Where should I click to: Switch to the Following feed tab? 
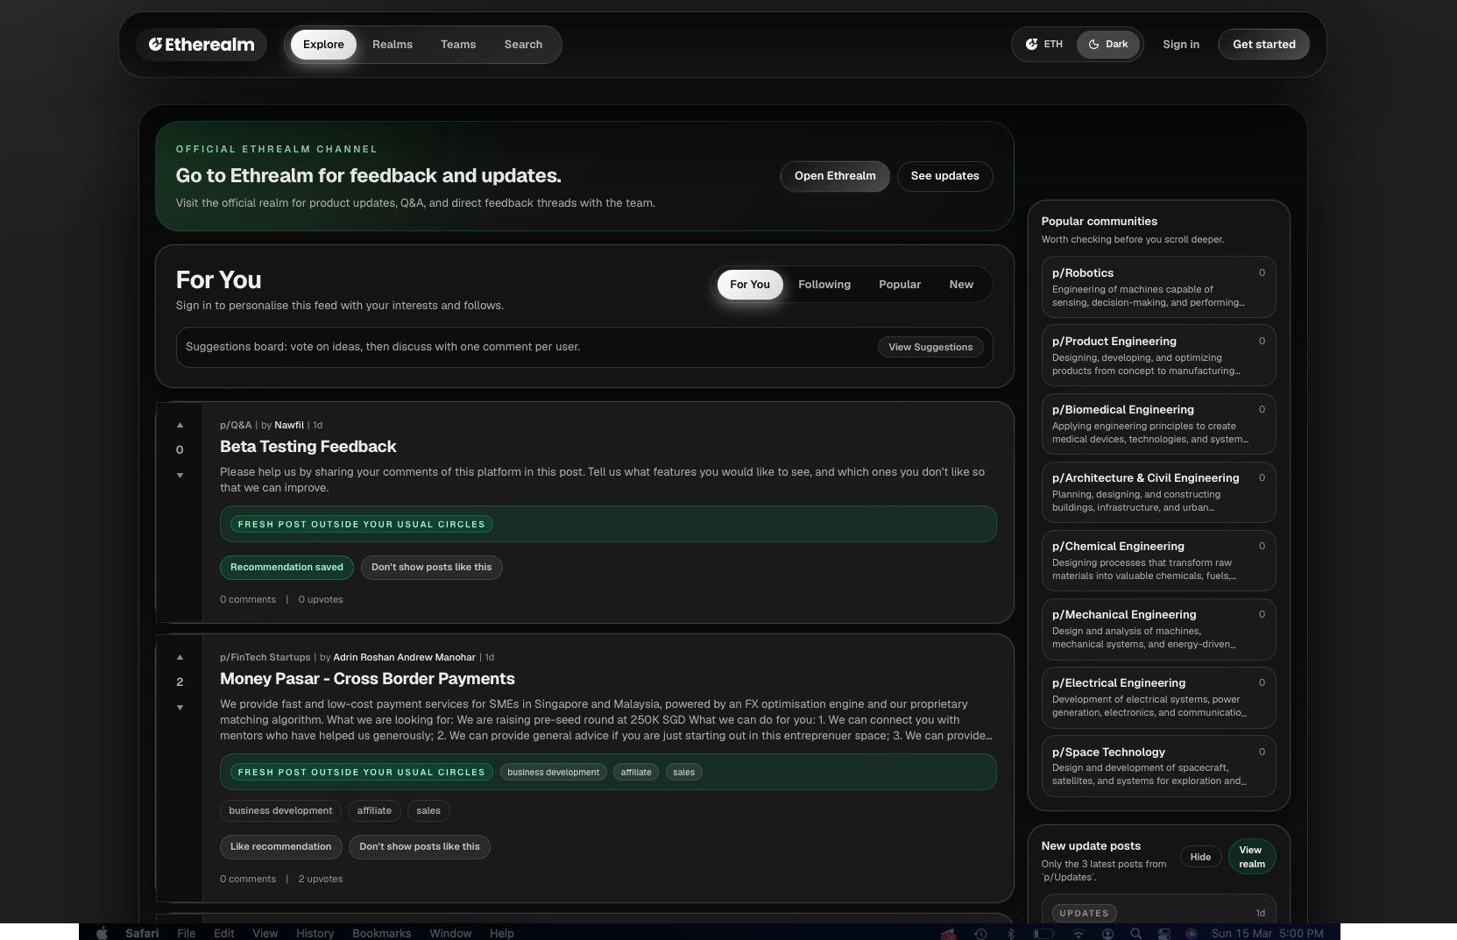(x=824, y=284)
